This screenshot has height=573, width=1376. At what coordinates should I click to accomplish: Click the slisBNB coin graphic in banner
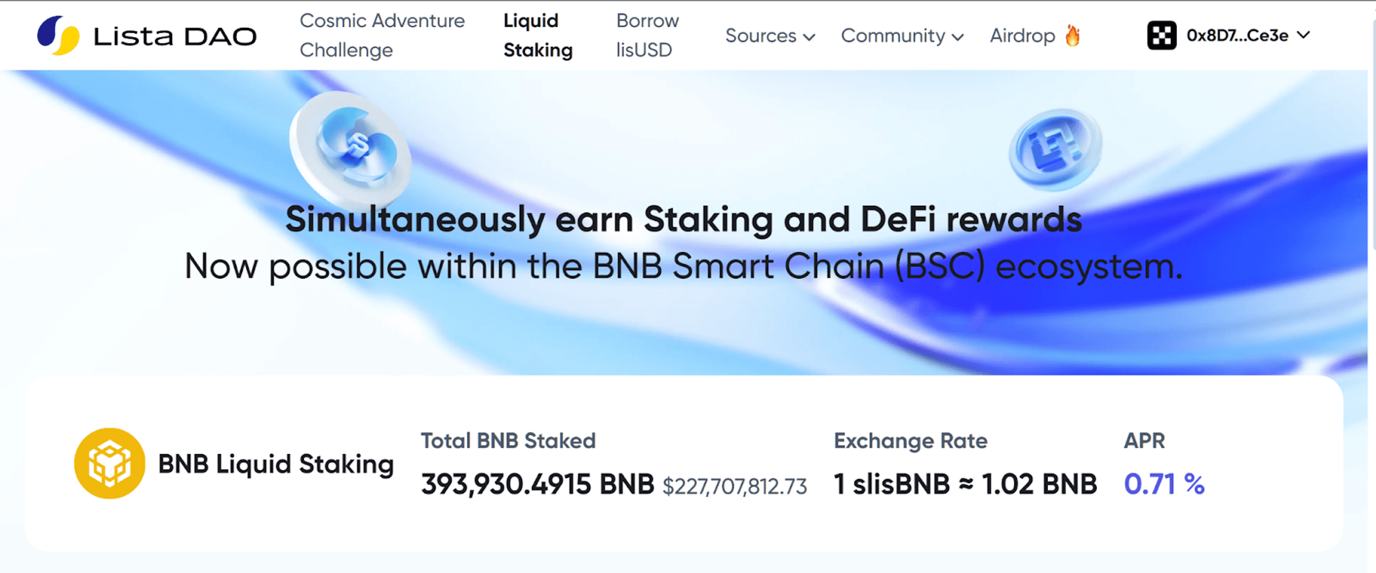coord(351,147)
